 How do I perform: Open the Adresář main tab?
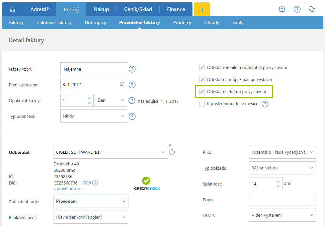(39, 9)
